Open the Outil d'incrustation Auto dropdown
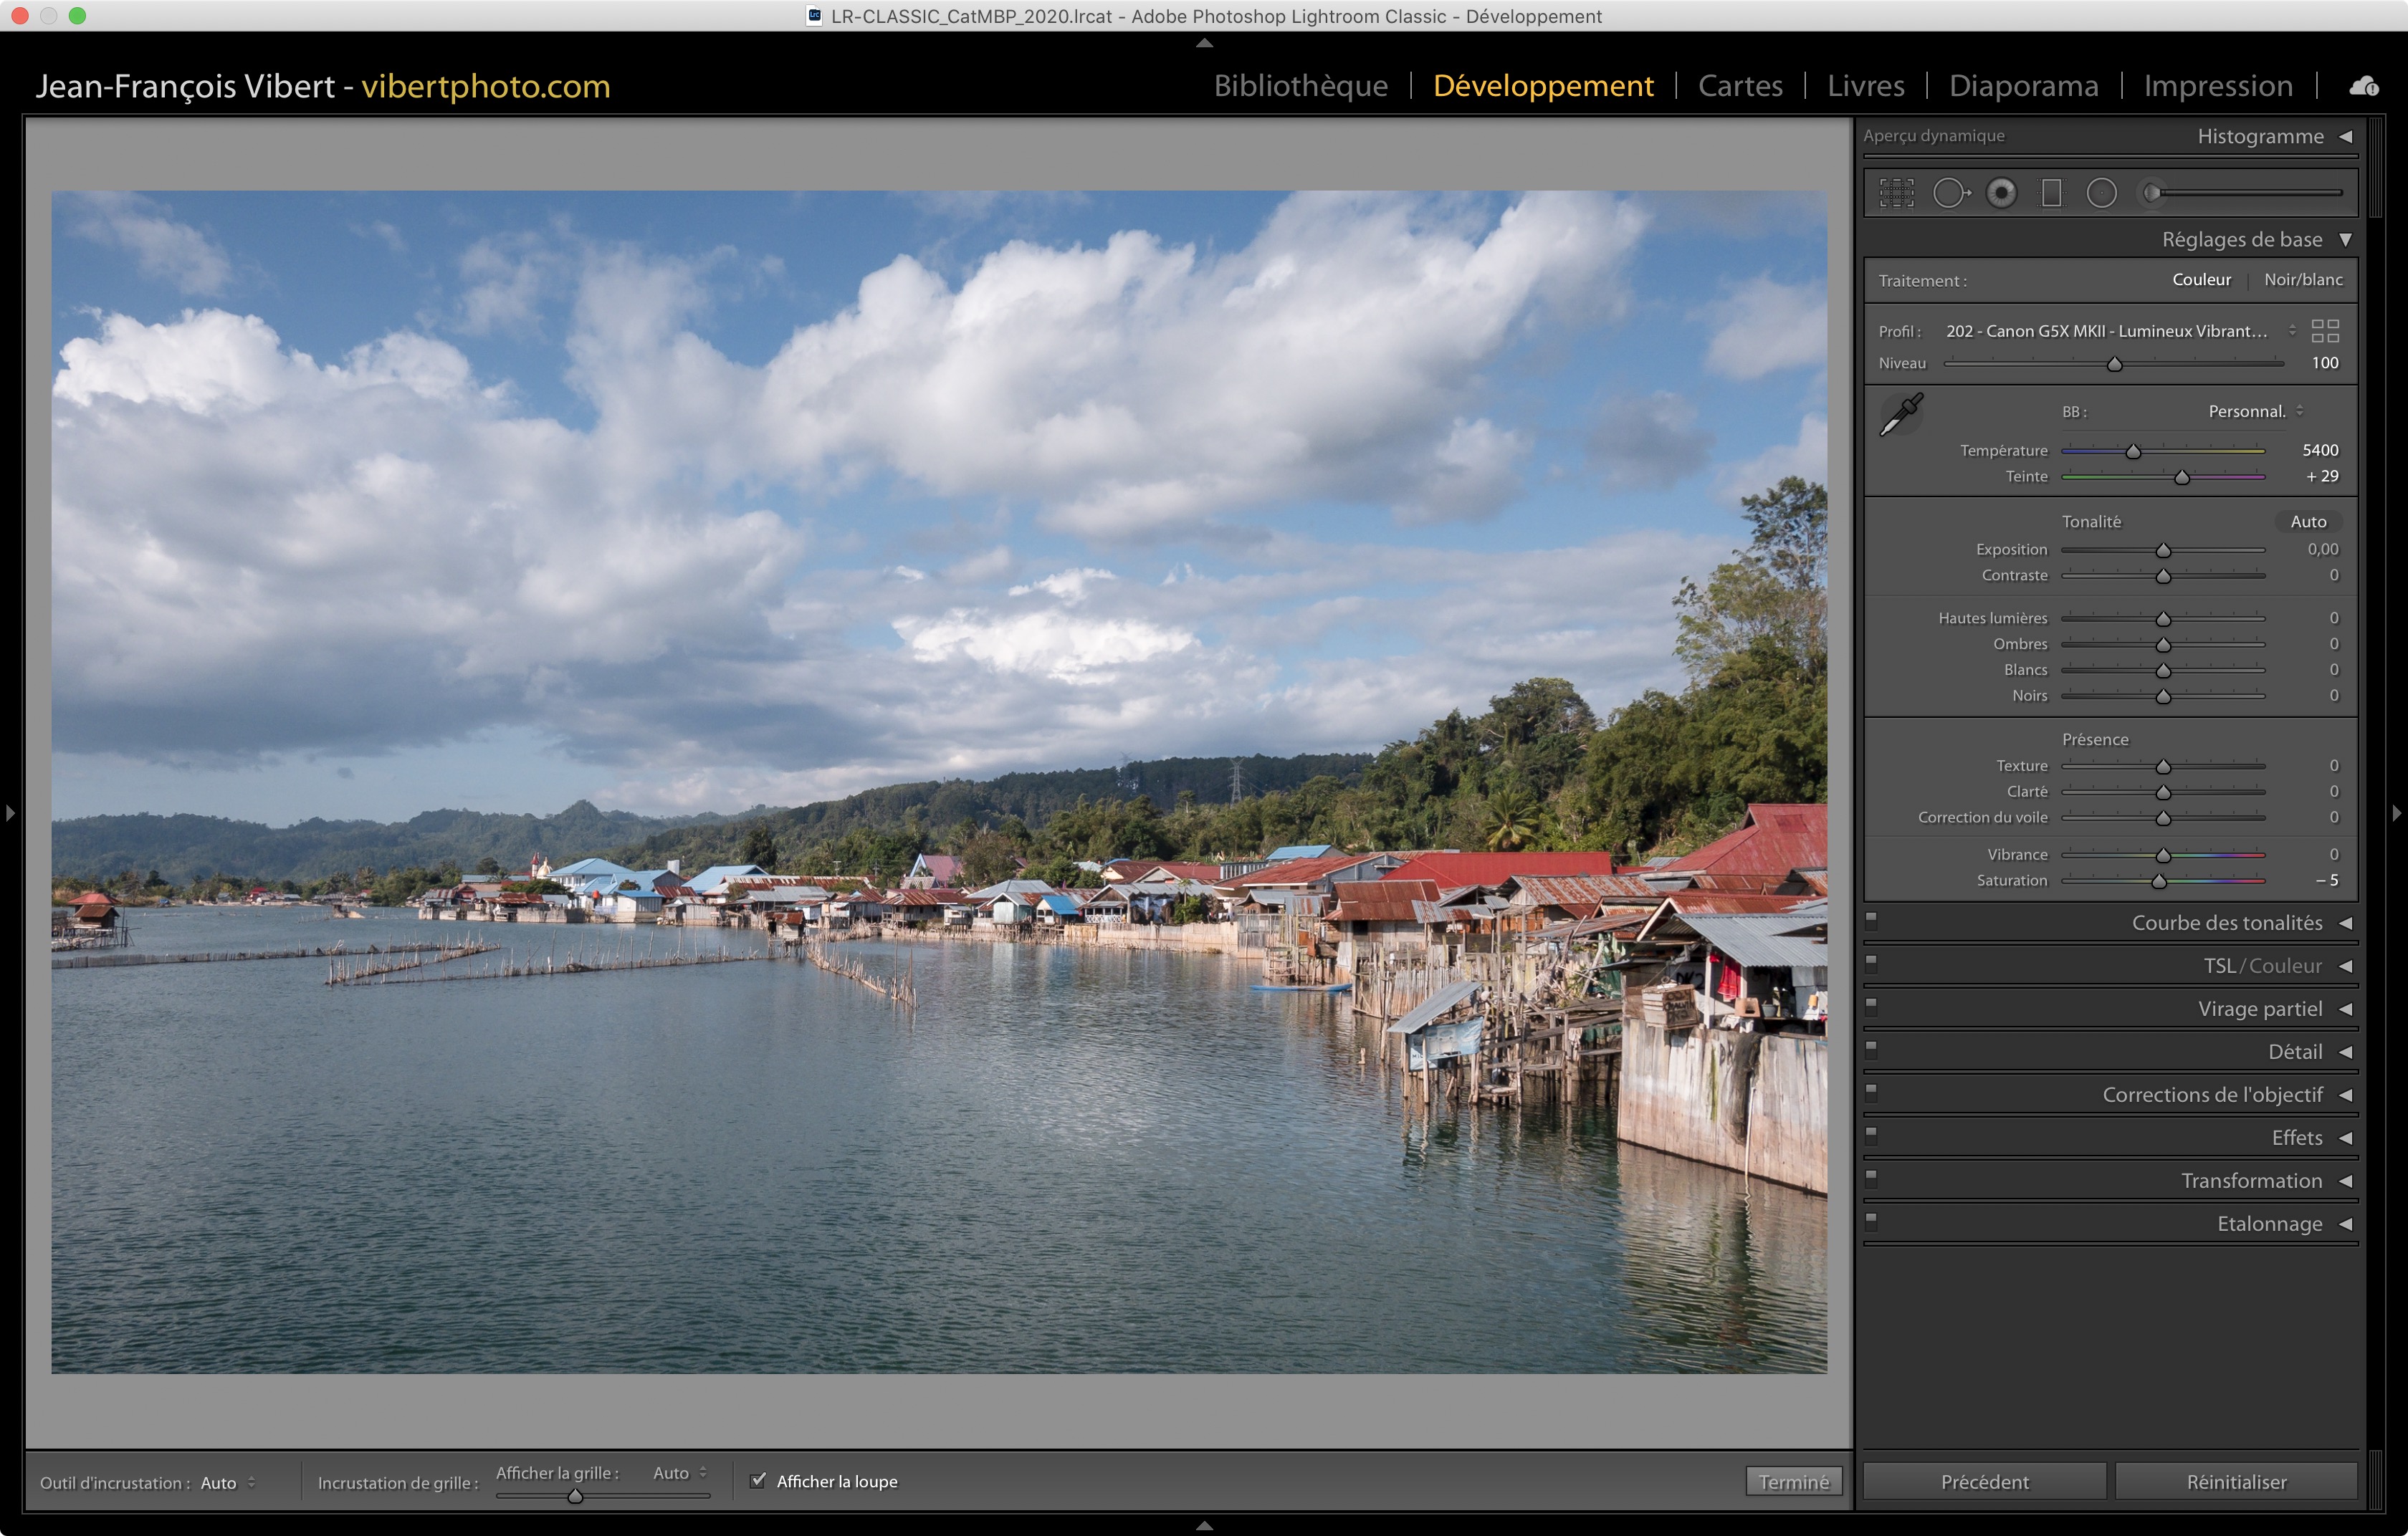Screen dimensions: 2408x1536 (228, 1483)
